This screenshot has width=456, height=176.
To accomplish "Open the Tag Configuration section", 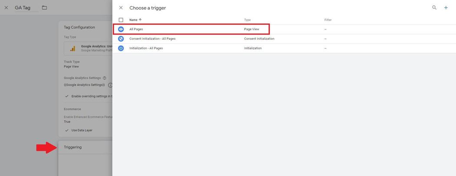I will pos(79,27).
